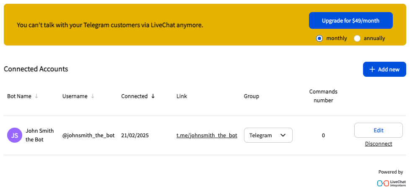The width and height of the screenshot is (410, 194).
Task: Click the Commands number column header
Action: click(323, 96)
